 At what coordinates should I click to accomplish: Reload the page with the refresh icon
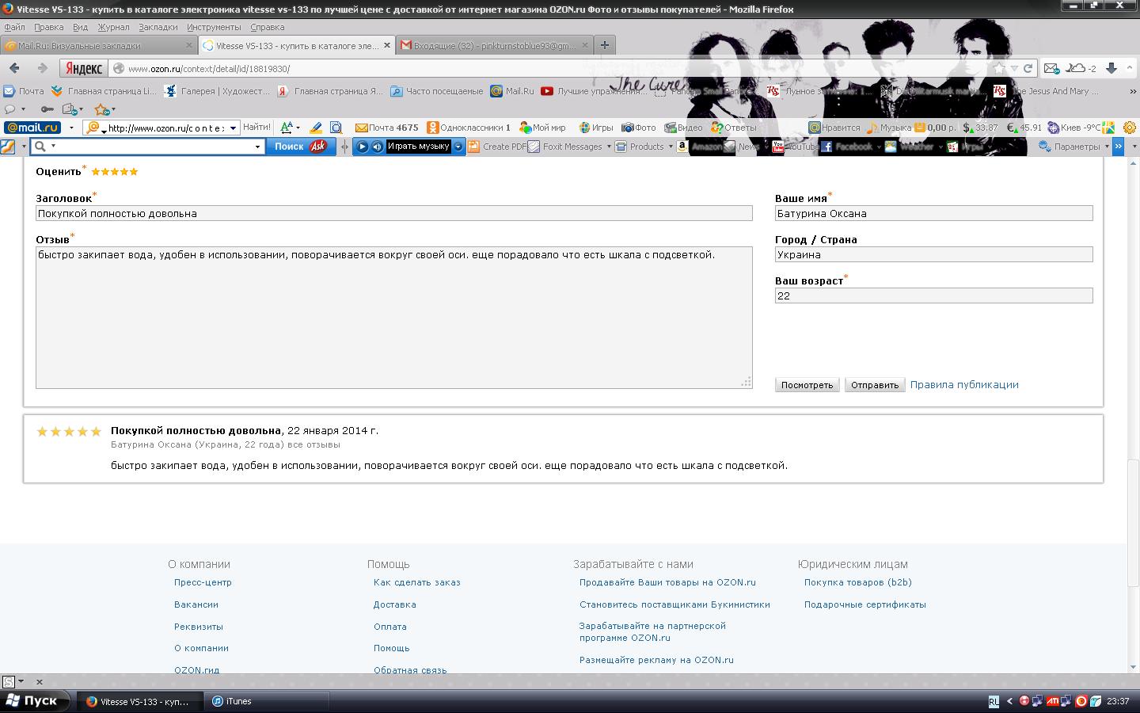(1028, 69)
